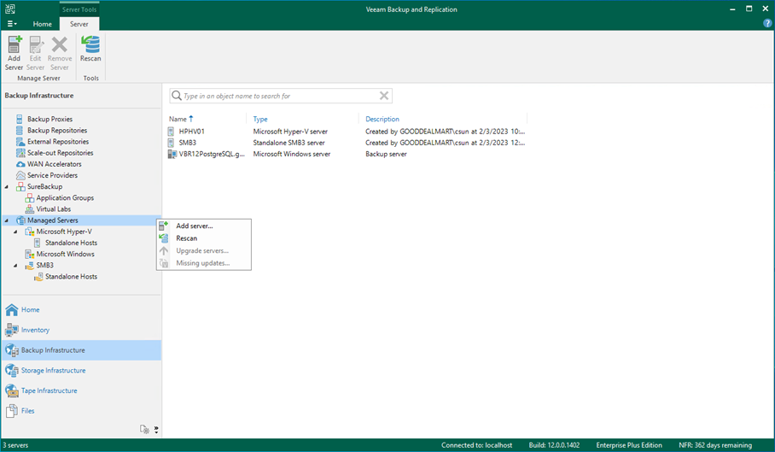Choose Upgrade servers... from context menu
Screen dimensions: 775x452
coord(204,250)
